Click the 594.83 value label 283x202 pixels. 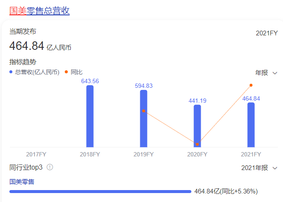tap(144, 86)
